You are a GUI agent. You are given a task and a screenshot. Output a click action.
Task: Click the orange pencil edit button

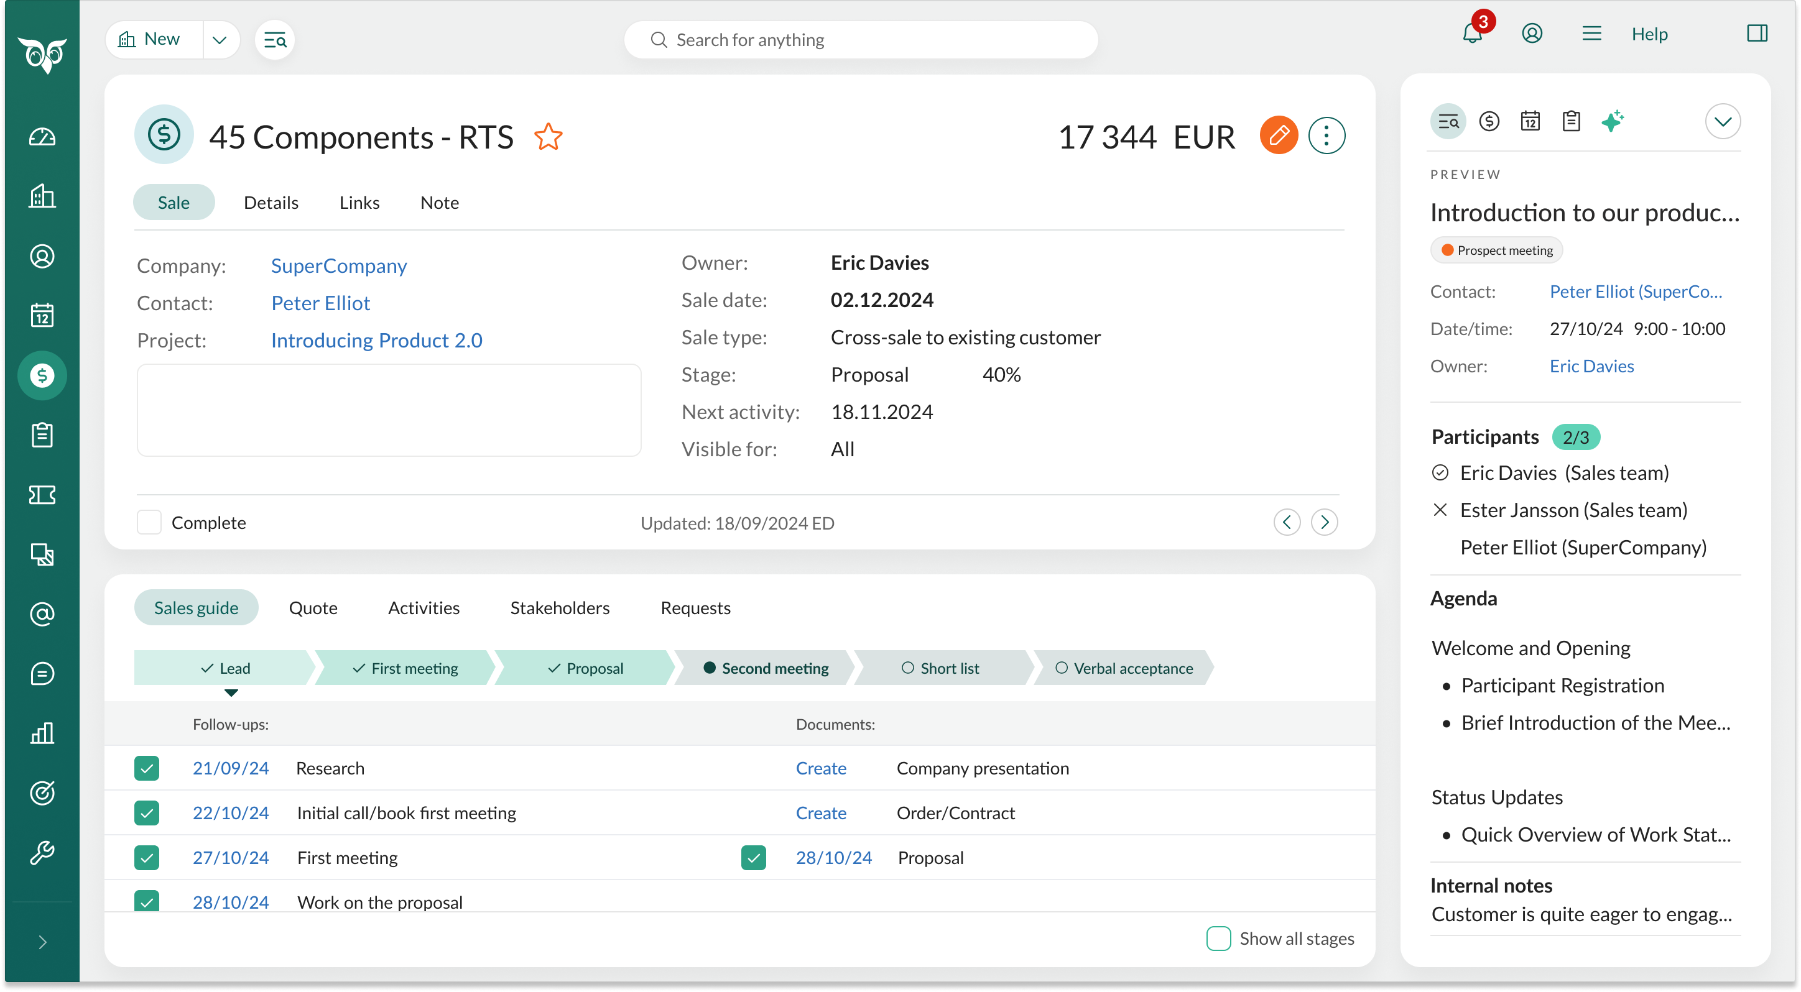[x=1278, y=135]
